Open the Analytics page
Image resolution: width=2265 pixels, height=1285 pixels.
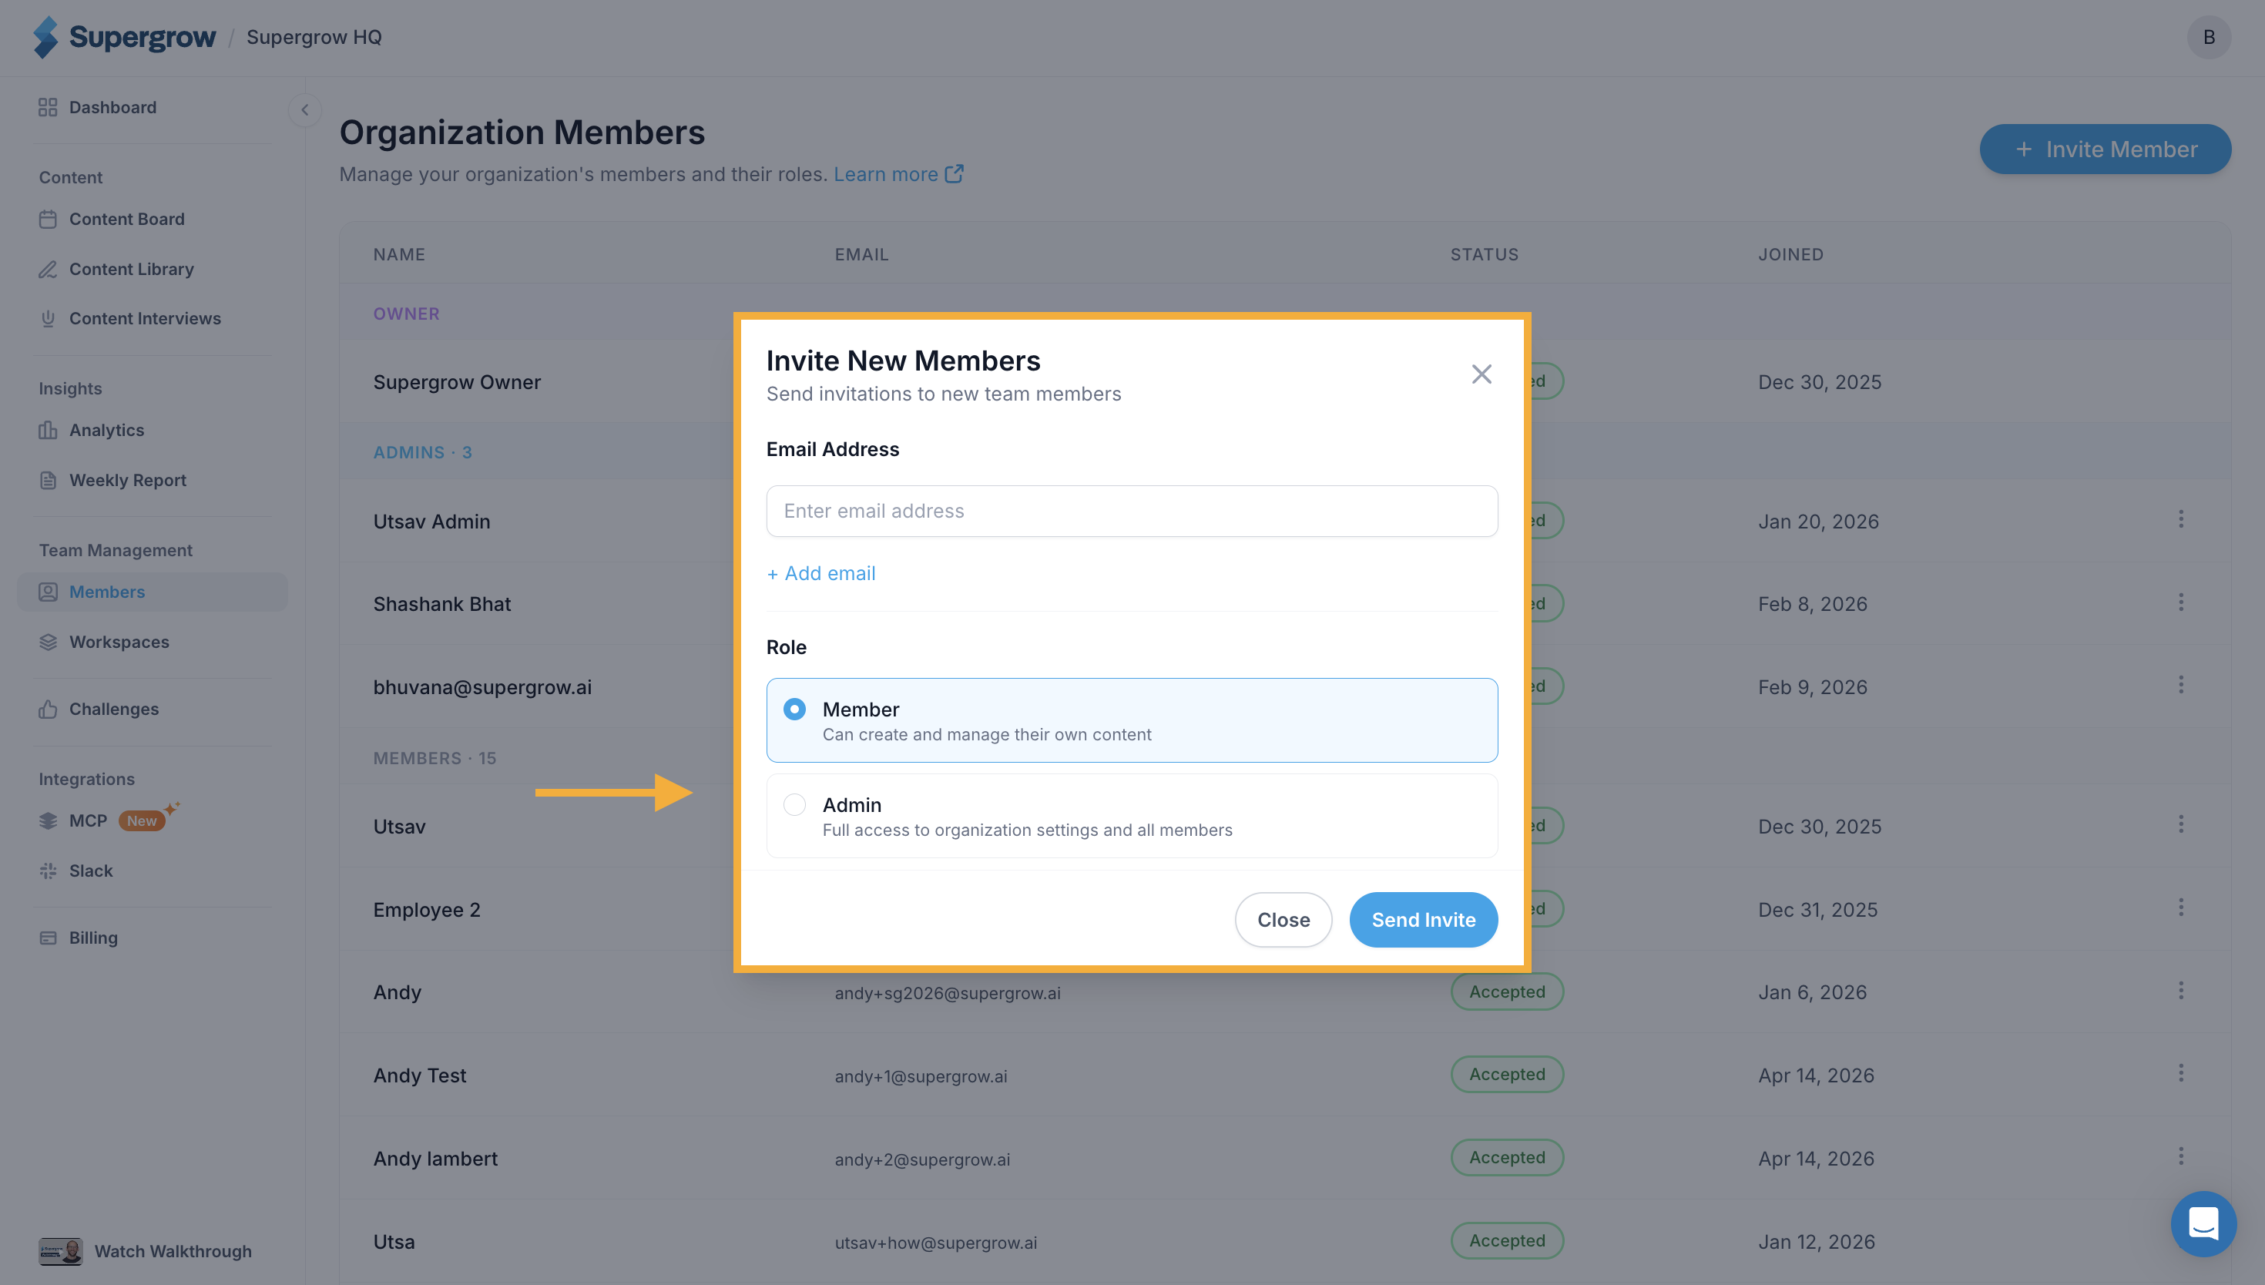(x=91, y=430)
